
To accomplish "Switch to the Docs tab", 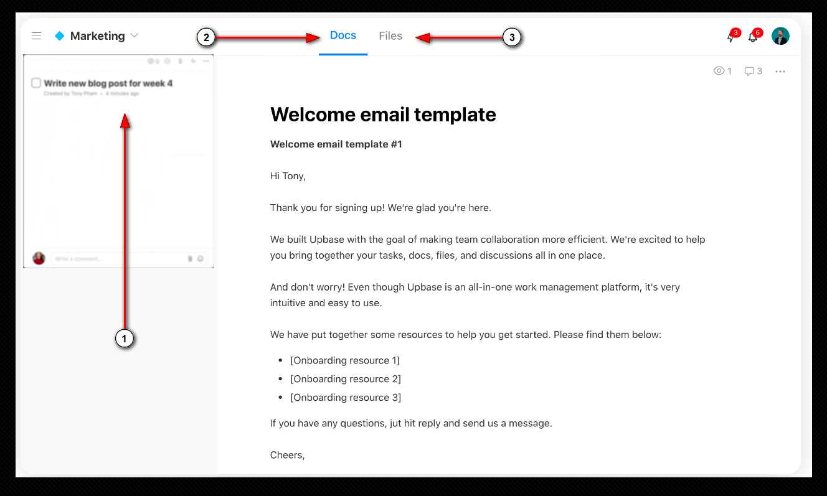I will click(343, 35).
